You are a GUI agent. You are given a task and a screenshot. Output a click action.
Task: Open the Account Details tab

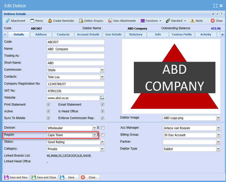click(x=88, y=34)
